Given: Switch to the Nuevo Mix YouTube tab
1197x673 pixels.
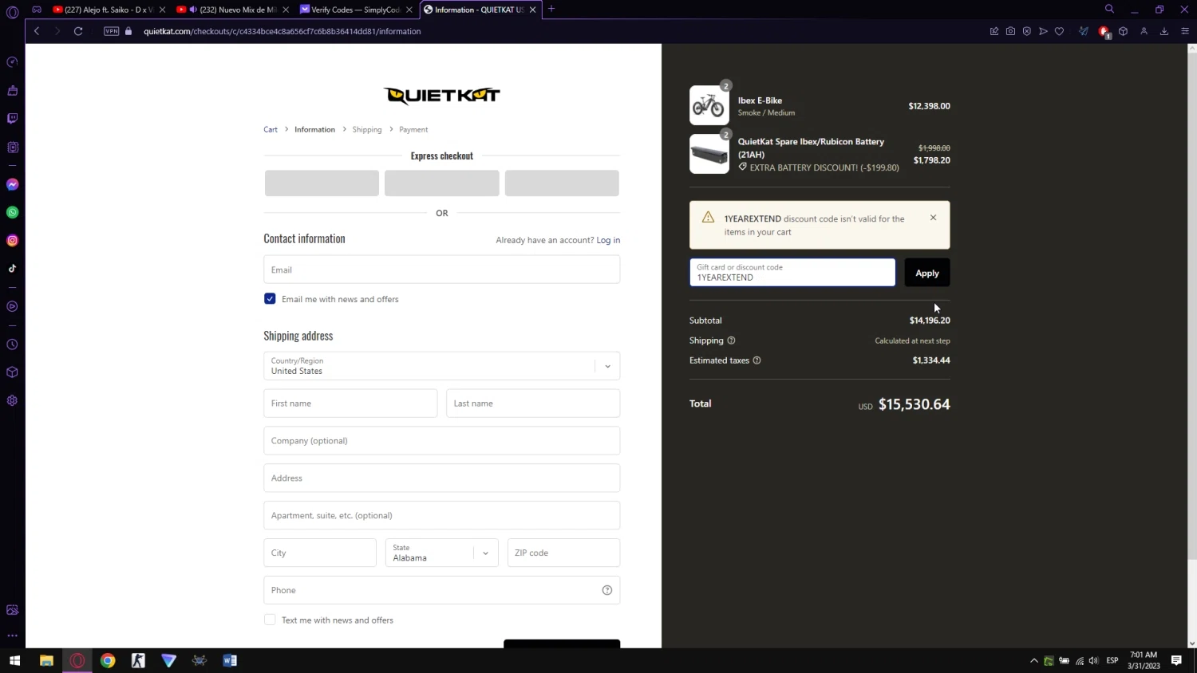Looking at the screenshot, I should (x=231, y=10).
